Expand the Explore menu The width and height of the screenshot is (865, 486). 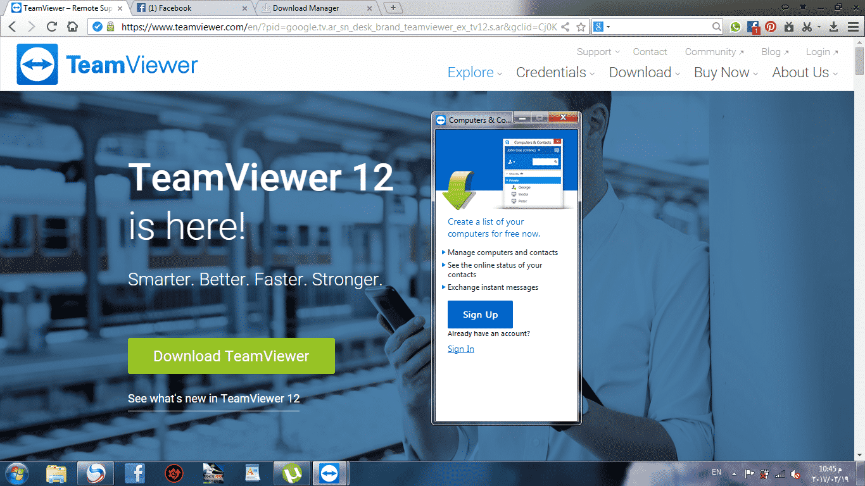point(475,73)
